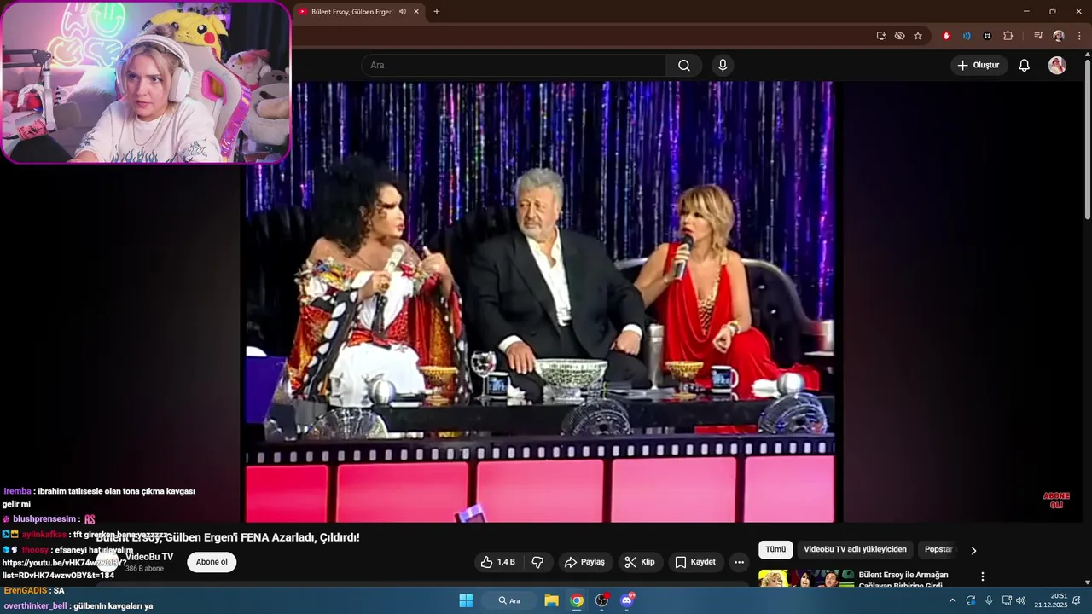Click the sync refresh tray icon

point(971,600)
